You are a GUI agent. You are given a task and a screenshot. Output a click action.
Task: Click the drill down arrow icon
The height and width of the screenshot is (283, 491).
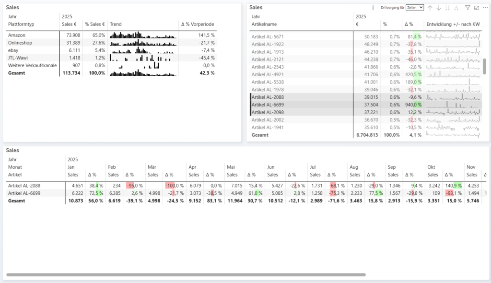coord(439,8)
